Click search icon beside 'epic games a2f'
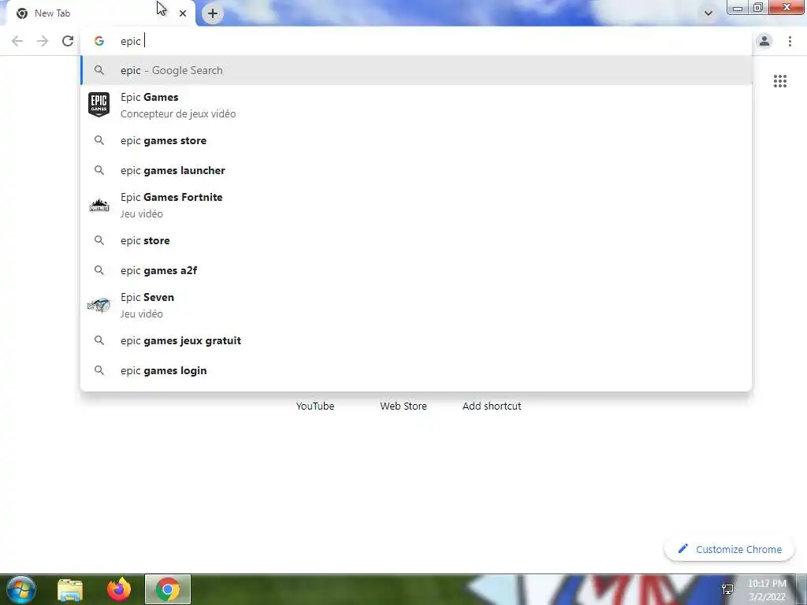The image size is (807, 605). coord(99,270)
